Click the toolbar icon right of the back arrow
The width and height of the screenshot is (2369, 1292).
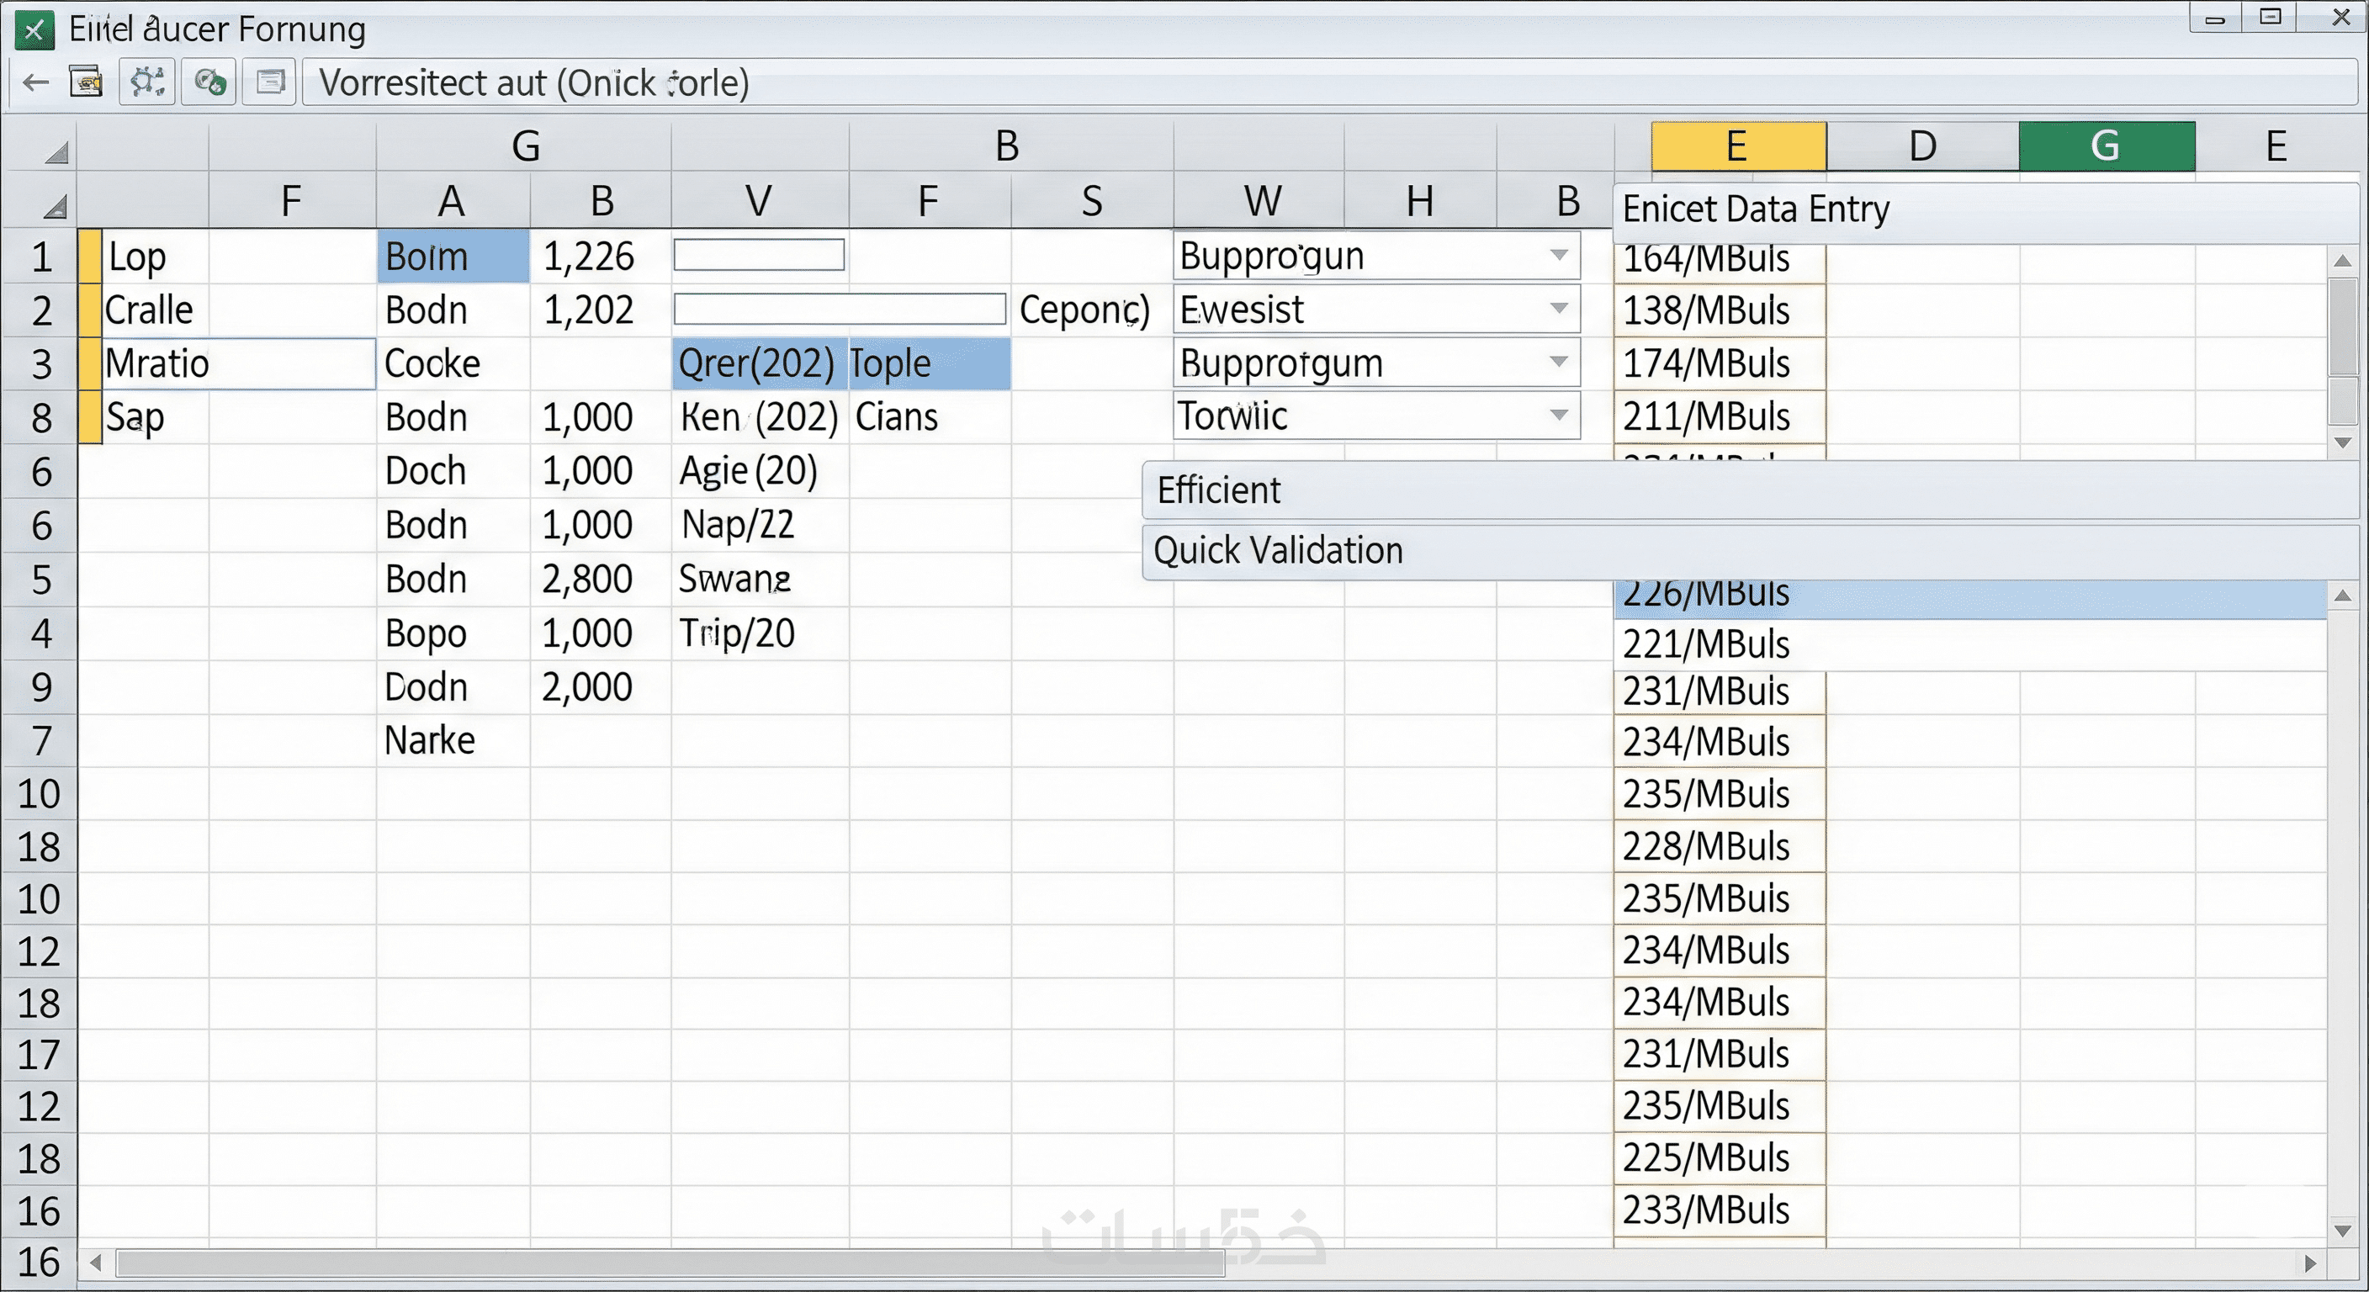click(x=87, y=82)
